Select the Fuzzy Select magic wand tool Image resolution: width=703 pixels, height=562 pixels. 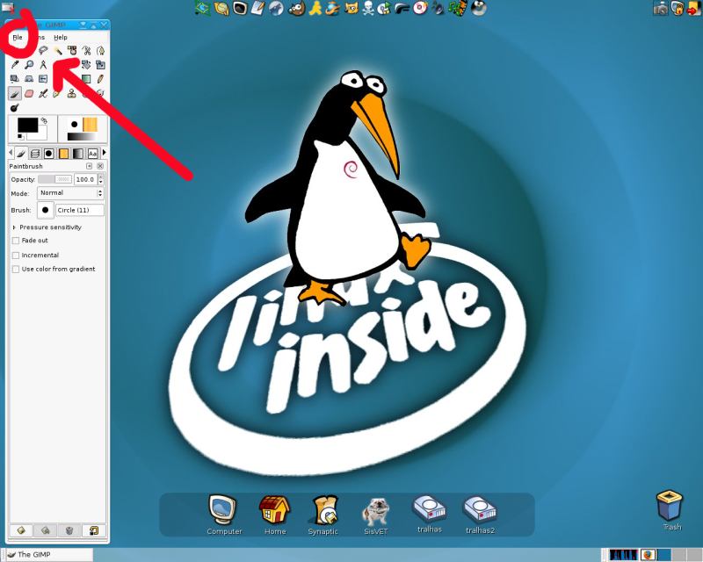point(57,50)
